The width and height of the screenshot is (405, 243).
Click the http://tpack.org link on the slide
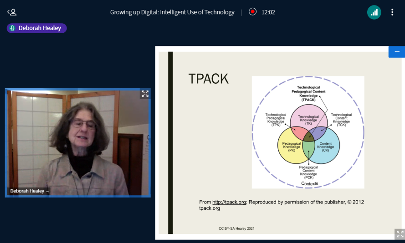(x=229, y=202)
